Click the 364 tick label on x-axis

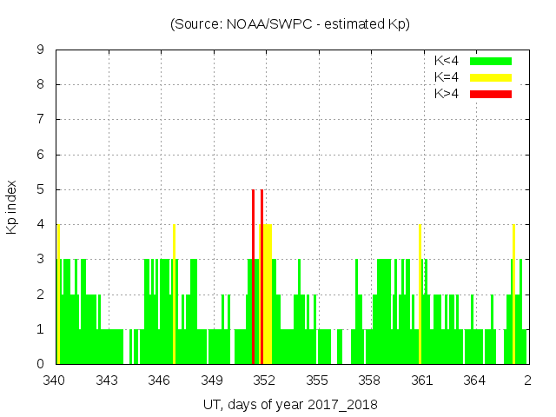(x=474, y=381)
